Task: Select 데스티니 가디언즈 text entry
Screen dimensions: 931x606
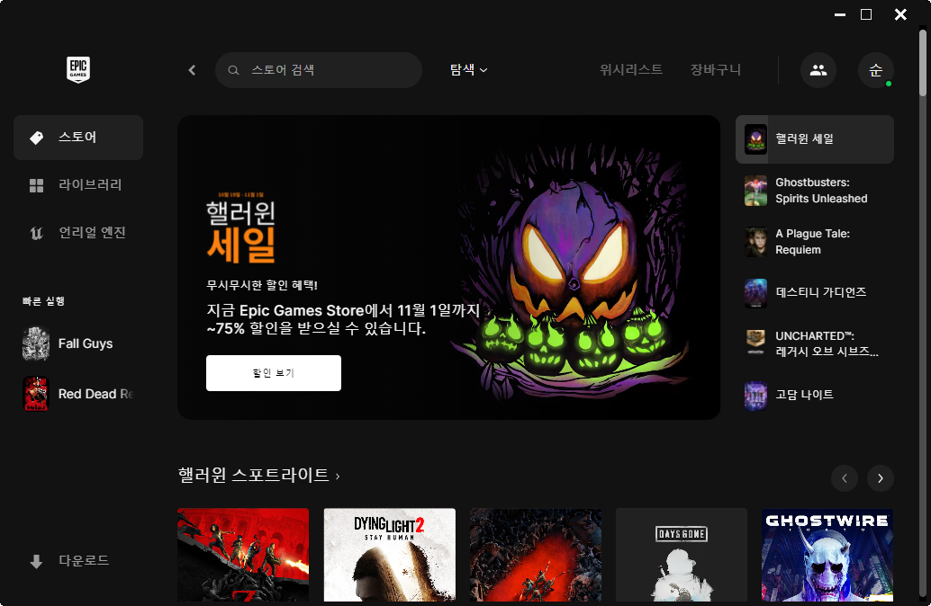Action: [x=820, y=292]
